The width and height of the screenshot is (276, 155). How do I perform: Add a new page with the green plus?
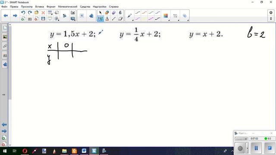[x=23, y=19]
